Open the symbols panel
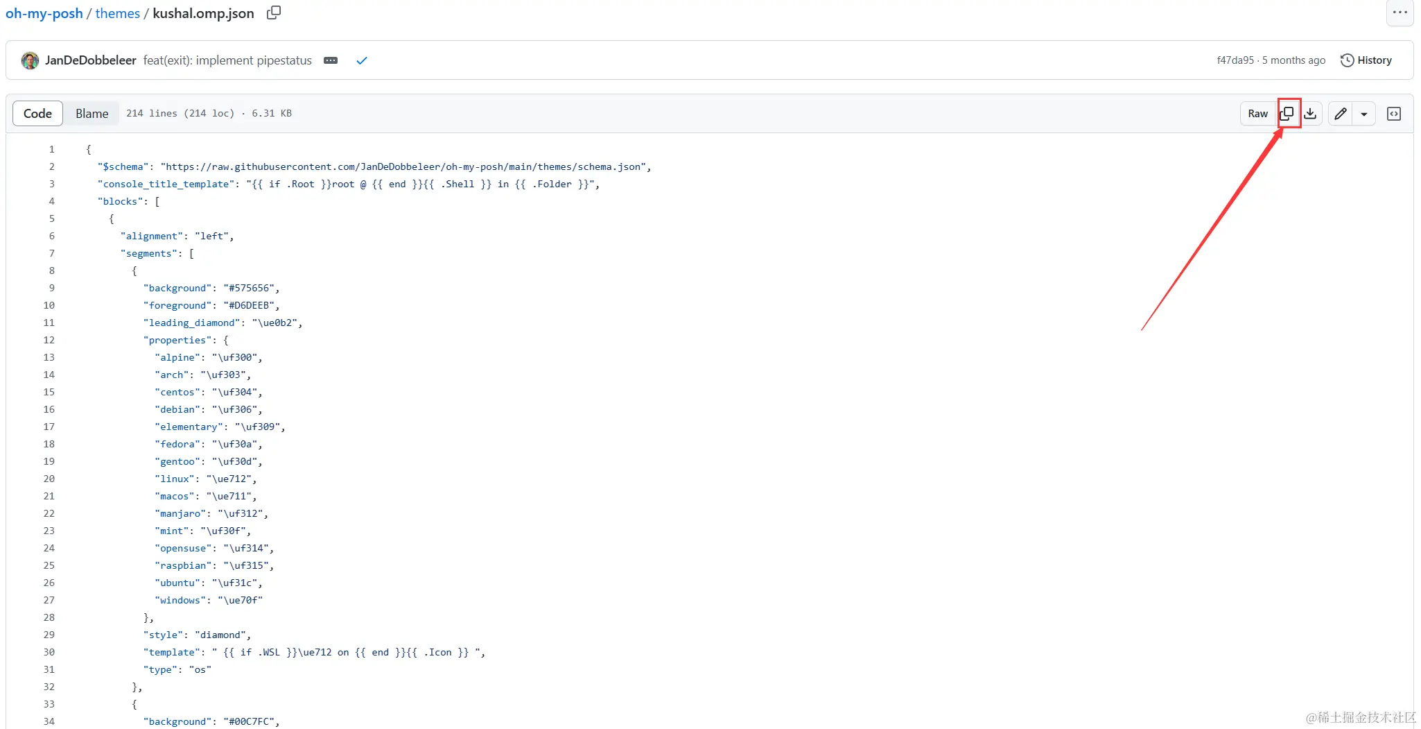 [x=1394, y=113]
